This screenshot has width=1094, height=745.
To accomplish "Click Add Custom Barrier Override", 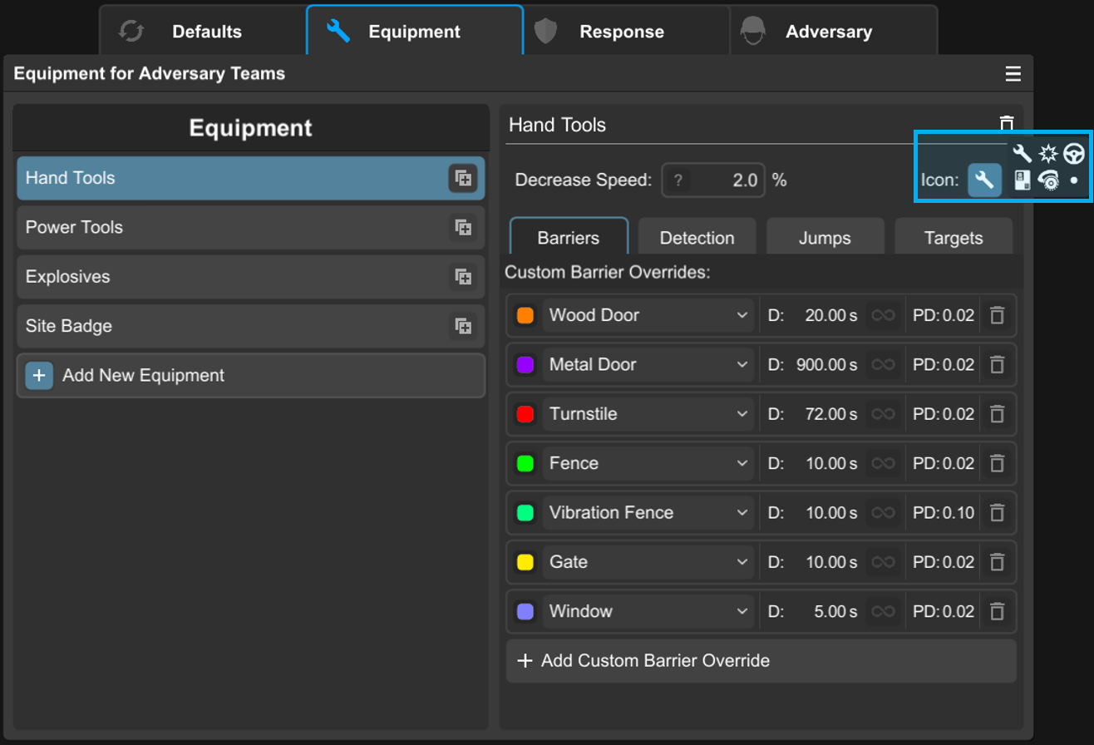I will [x=761, y=661].
